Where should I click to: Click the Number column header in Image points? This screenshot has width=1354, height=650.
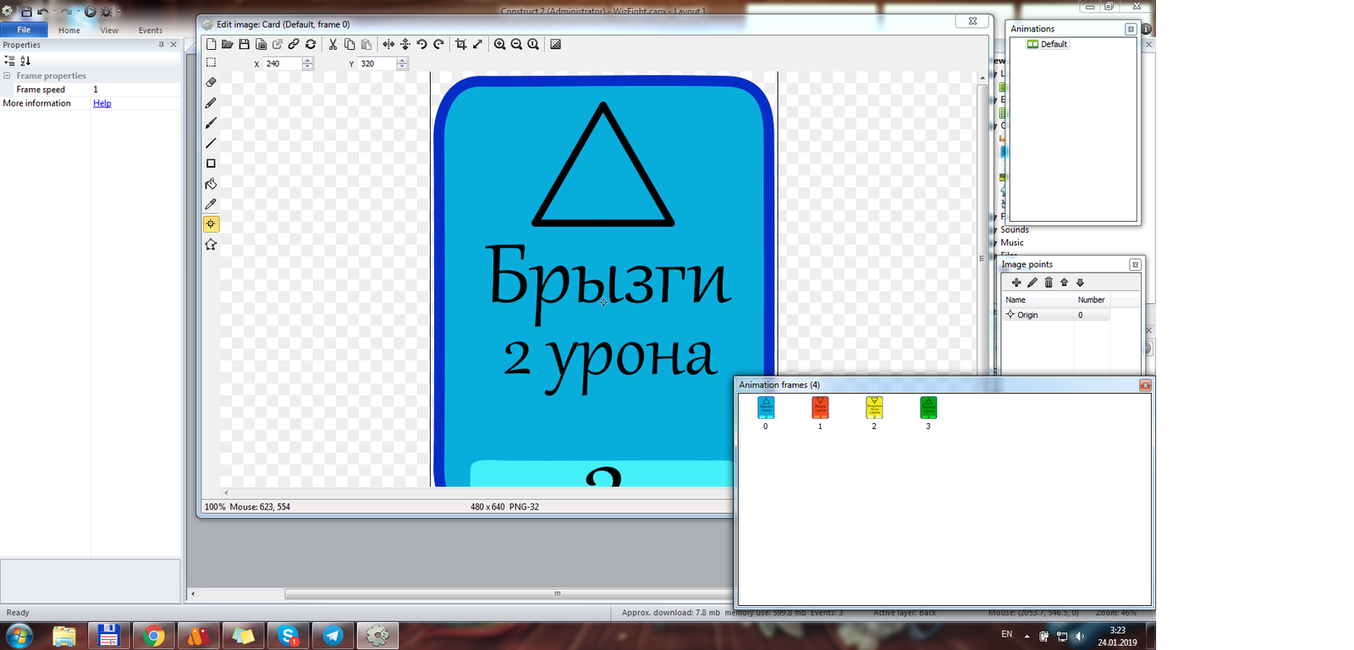click(x=1092, y=300)
